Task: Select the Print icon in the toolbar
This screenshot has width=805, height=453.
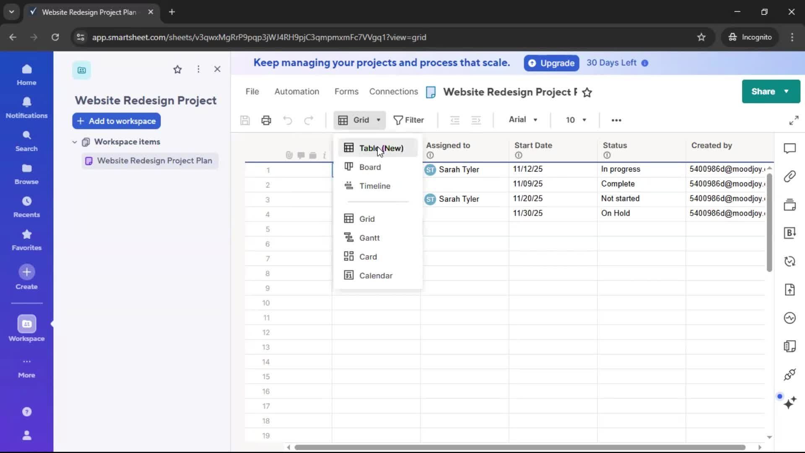Action: [x=266, y=120]
